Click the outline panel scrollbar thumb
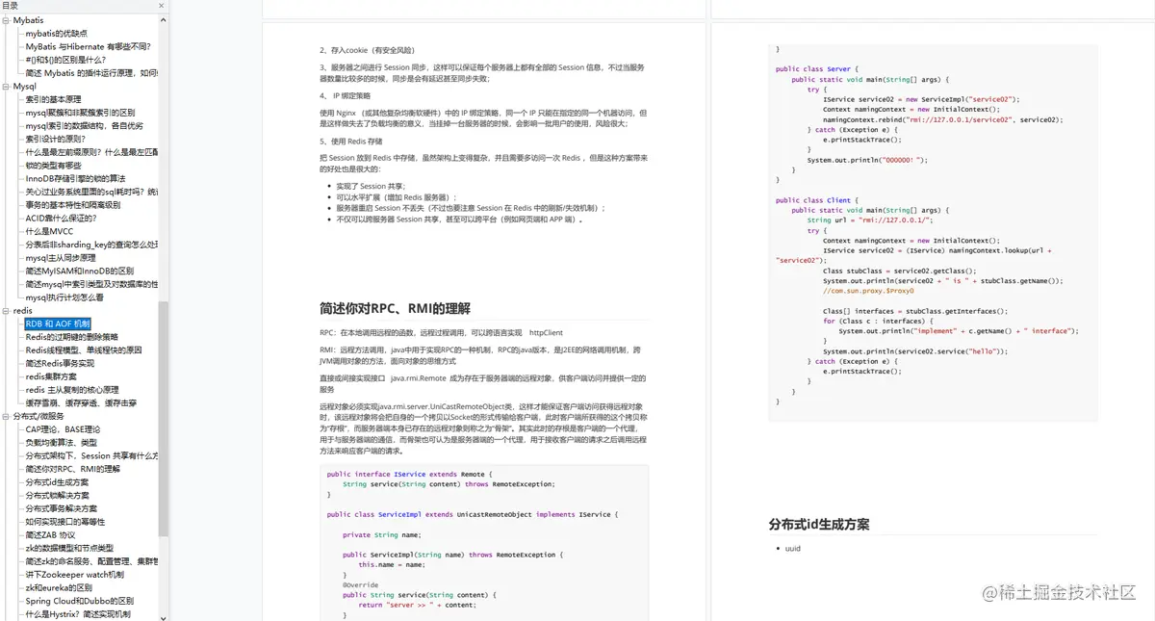This screenshot has height=621, width=1155. (x=163, y=419)
